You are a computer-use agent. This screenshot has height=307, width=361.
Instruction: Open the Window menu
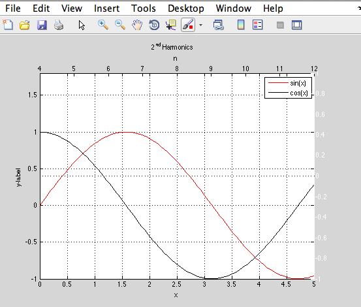tap(234, 8)
